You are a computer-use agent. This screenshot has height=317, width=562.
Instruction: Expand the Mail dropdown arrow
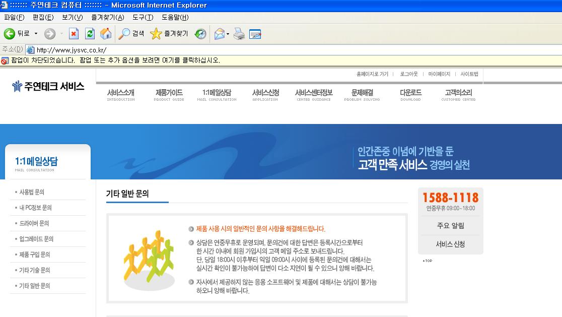(228, 34)
